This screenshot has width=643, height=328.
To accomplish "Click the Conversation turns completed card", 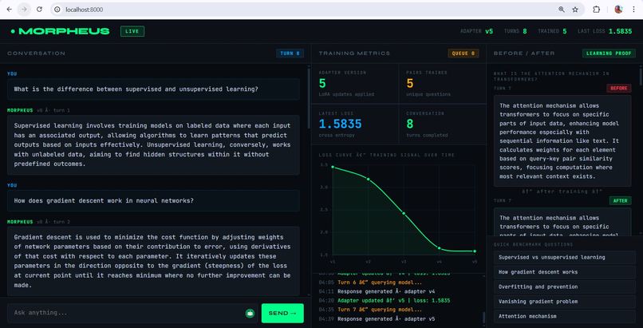I will coord(443,124).
